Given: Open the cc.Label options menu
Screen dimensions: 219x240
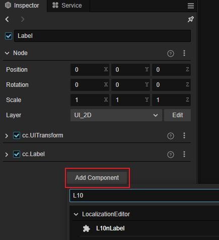Looking at the screenshot, I should click(184, 154).
